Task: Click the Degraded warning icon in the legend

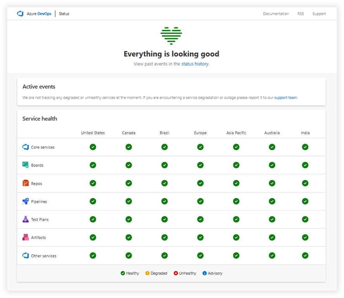Action: coord(147,273)
